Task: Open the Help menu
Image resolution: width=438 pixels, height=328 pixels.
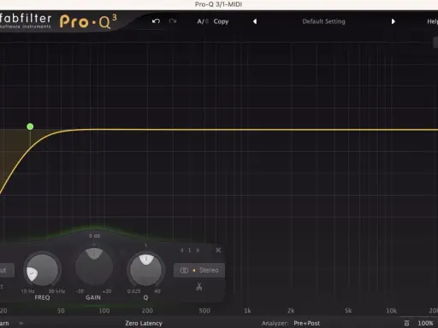Action: click(432, 21)
